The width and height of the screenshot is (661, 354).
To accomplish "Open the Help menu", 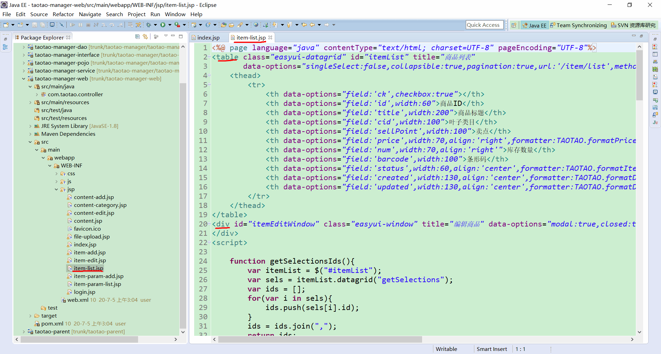I will coord(196,14).
